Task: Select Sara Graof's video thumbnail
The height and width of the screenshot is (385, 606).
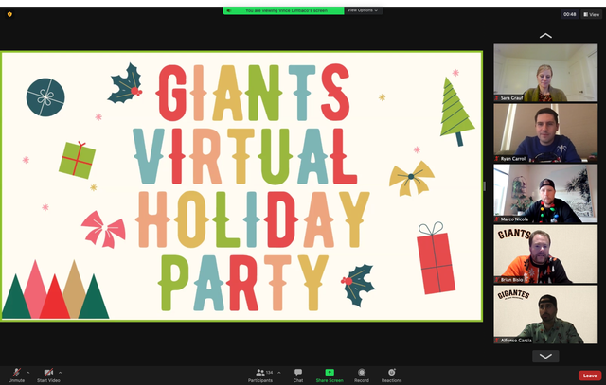Action: click(x=545, y=73)
